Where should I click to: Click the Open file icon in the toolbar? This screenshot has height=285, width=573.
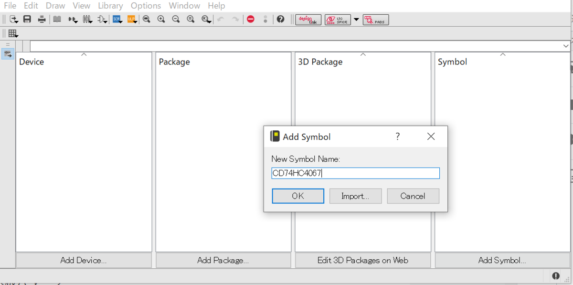click(13, 20)
